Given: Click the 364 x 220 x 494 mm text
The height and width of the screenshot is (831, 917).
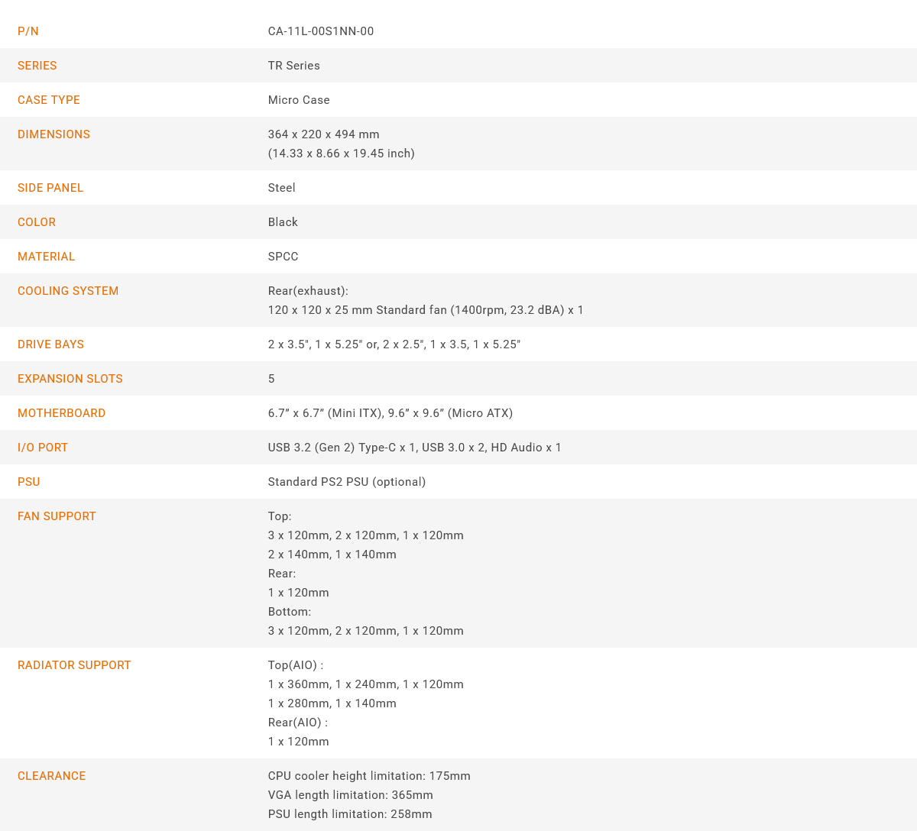Looking at the screenshot, I should click(x=324, y=134).
